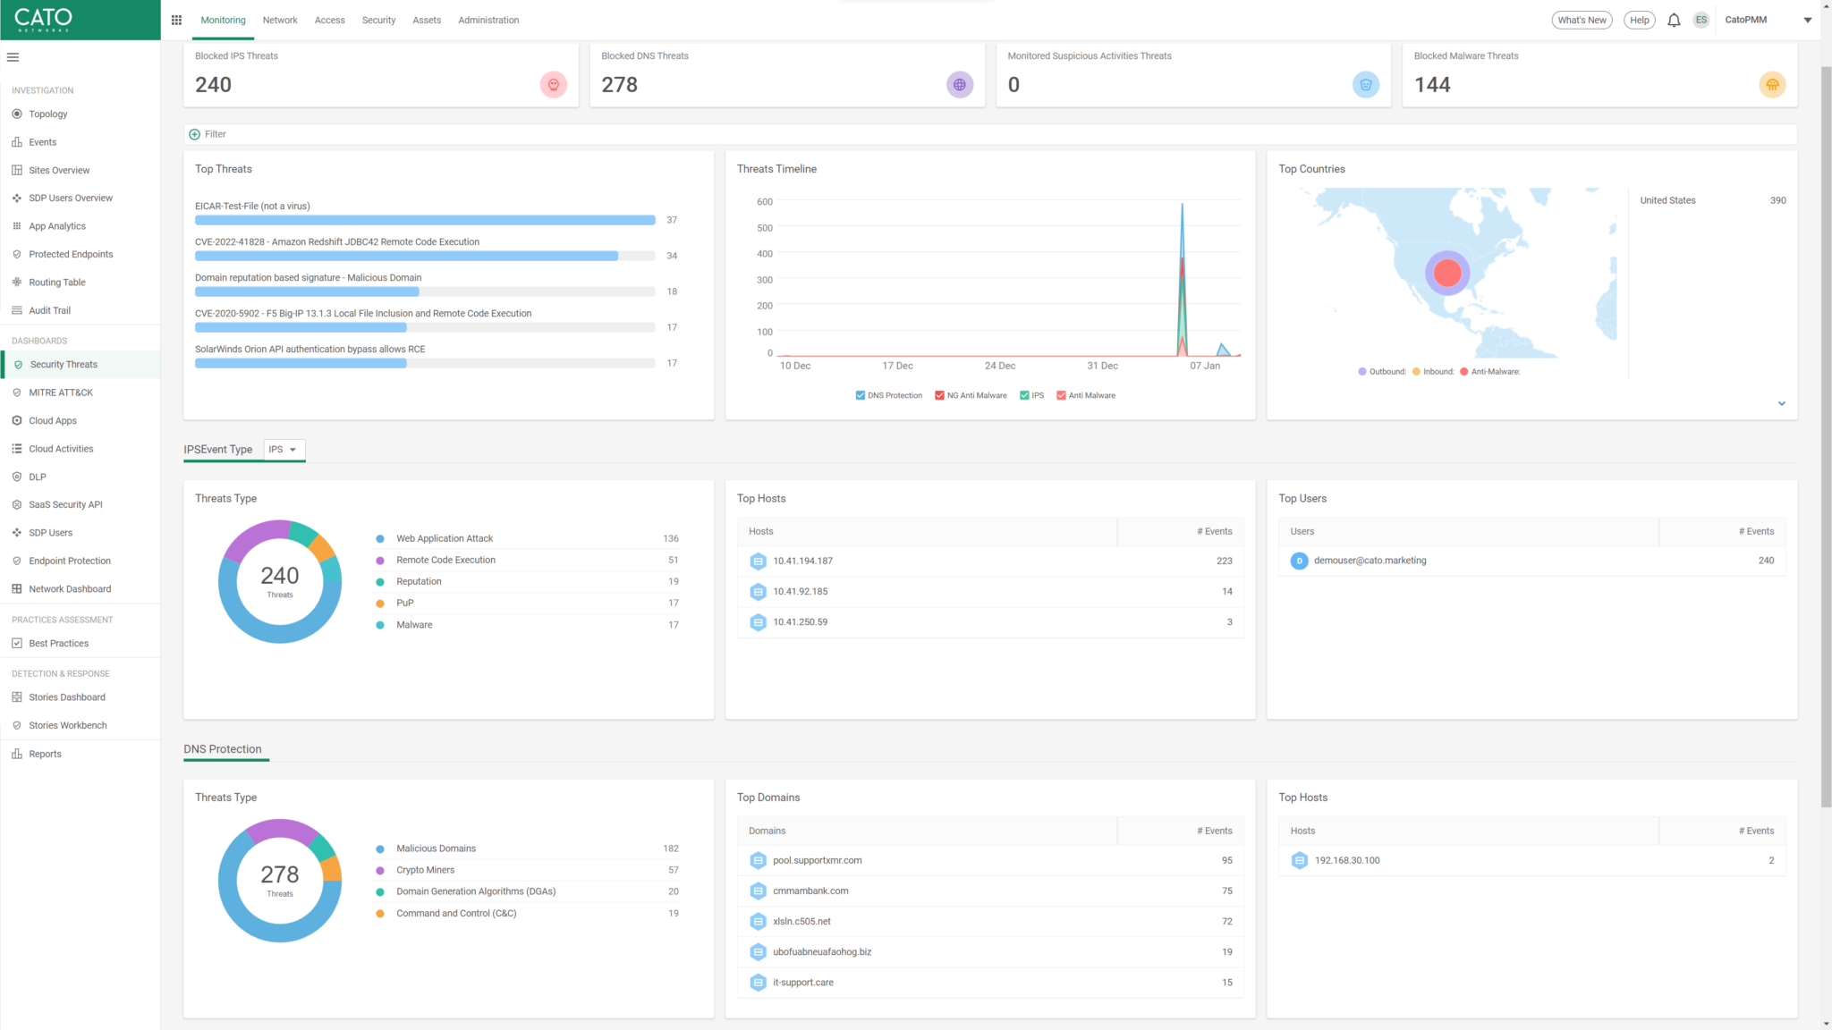Viewport: 1832px width, 1030px height.
Task: Open the MITRE ATT&CK dashboard
Action: pyautogui.click(x=59, y=392)
